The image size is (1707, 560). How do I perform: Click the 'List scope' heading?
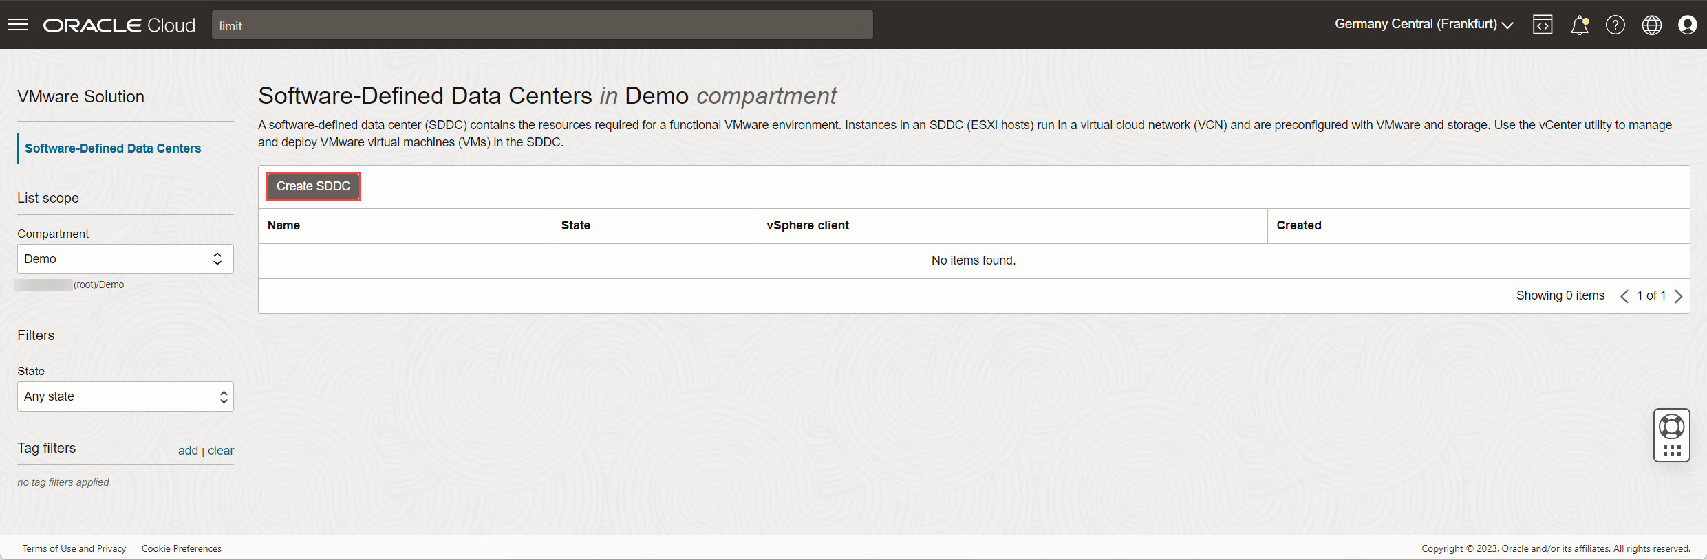click(x=48, y=198)
